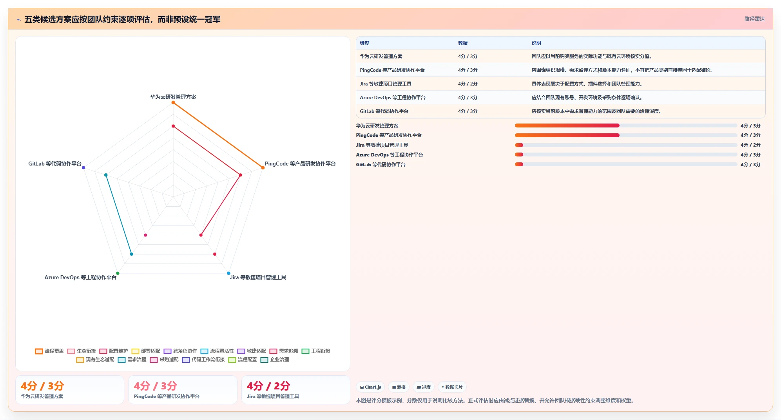Toggle the 配置维护 legend item
781x420 pixels.
(114, 351)
